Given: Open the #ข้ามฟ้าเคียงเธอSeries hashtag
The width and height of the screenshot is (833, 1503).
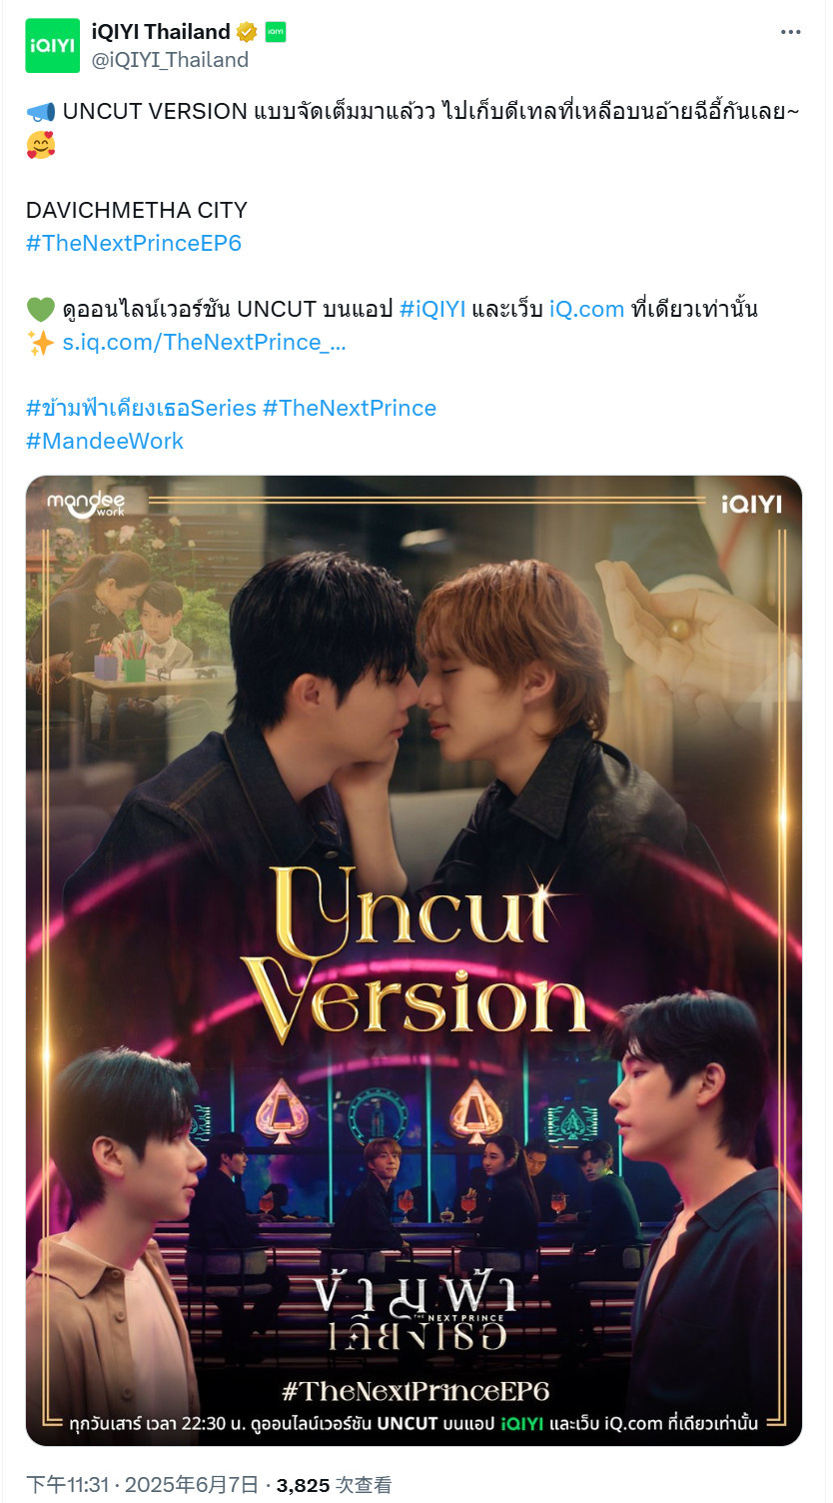Looking at the screenshot, I should (x=141, y=408).
